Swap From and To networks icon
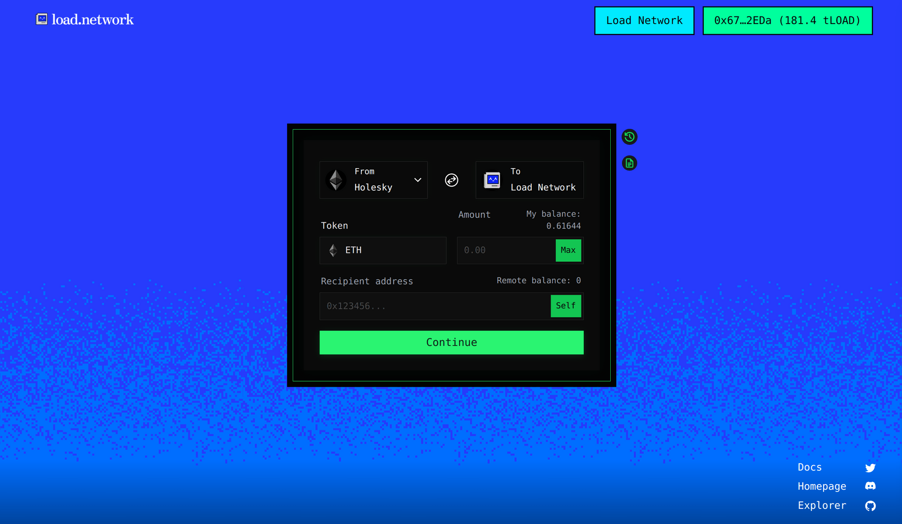This screenshot has height=524, width=902. point(451,180)
